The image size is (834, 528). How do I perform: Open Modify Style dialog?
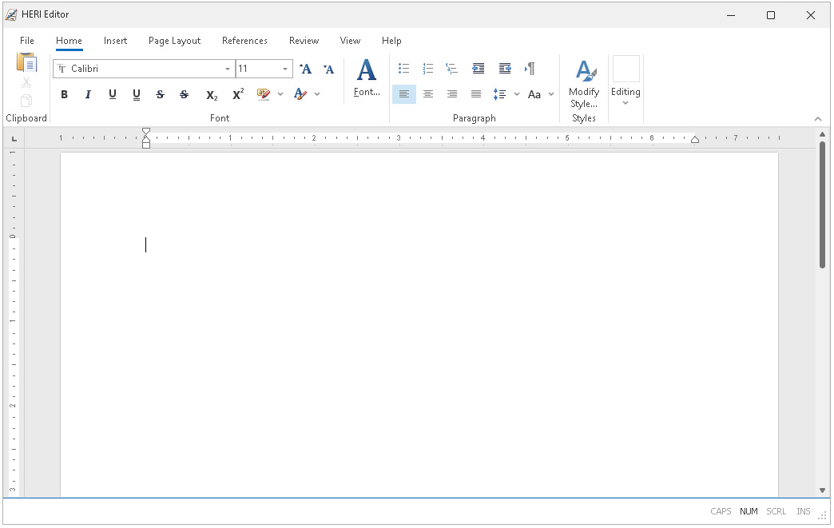point(583,84)
